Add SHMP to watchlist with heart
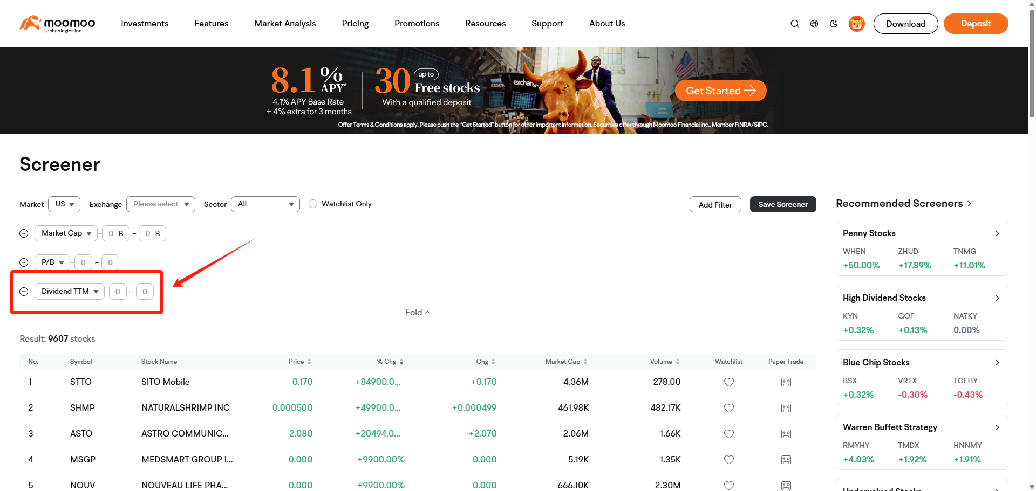The image size is (1036, 491). pos(729,408)
